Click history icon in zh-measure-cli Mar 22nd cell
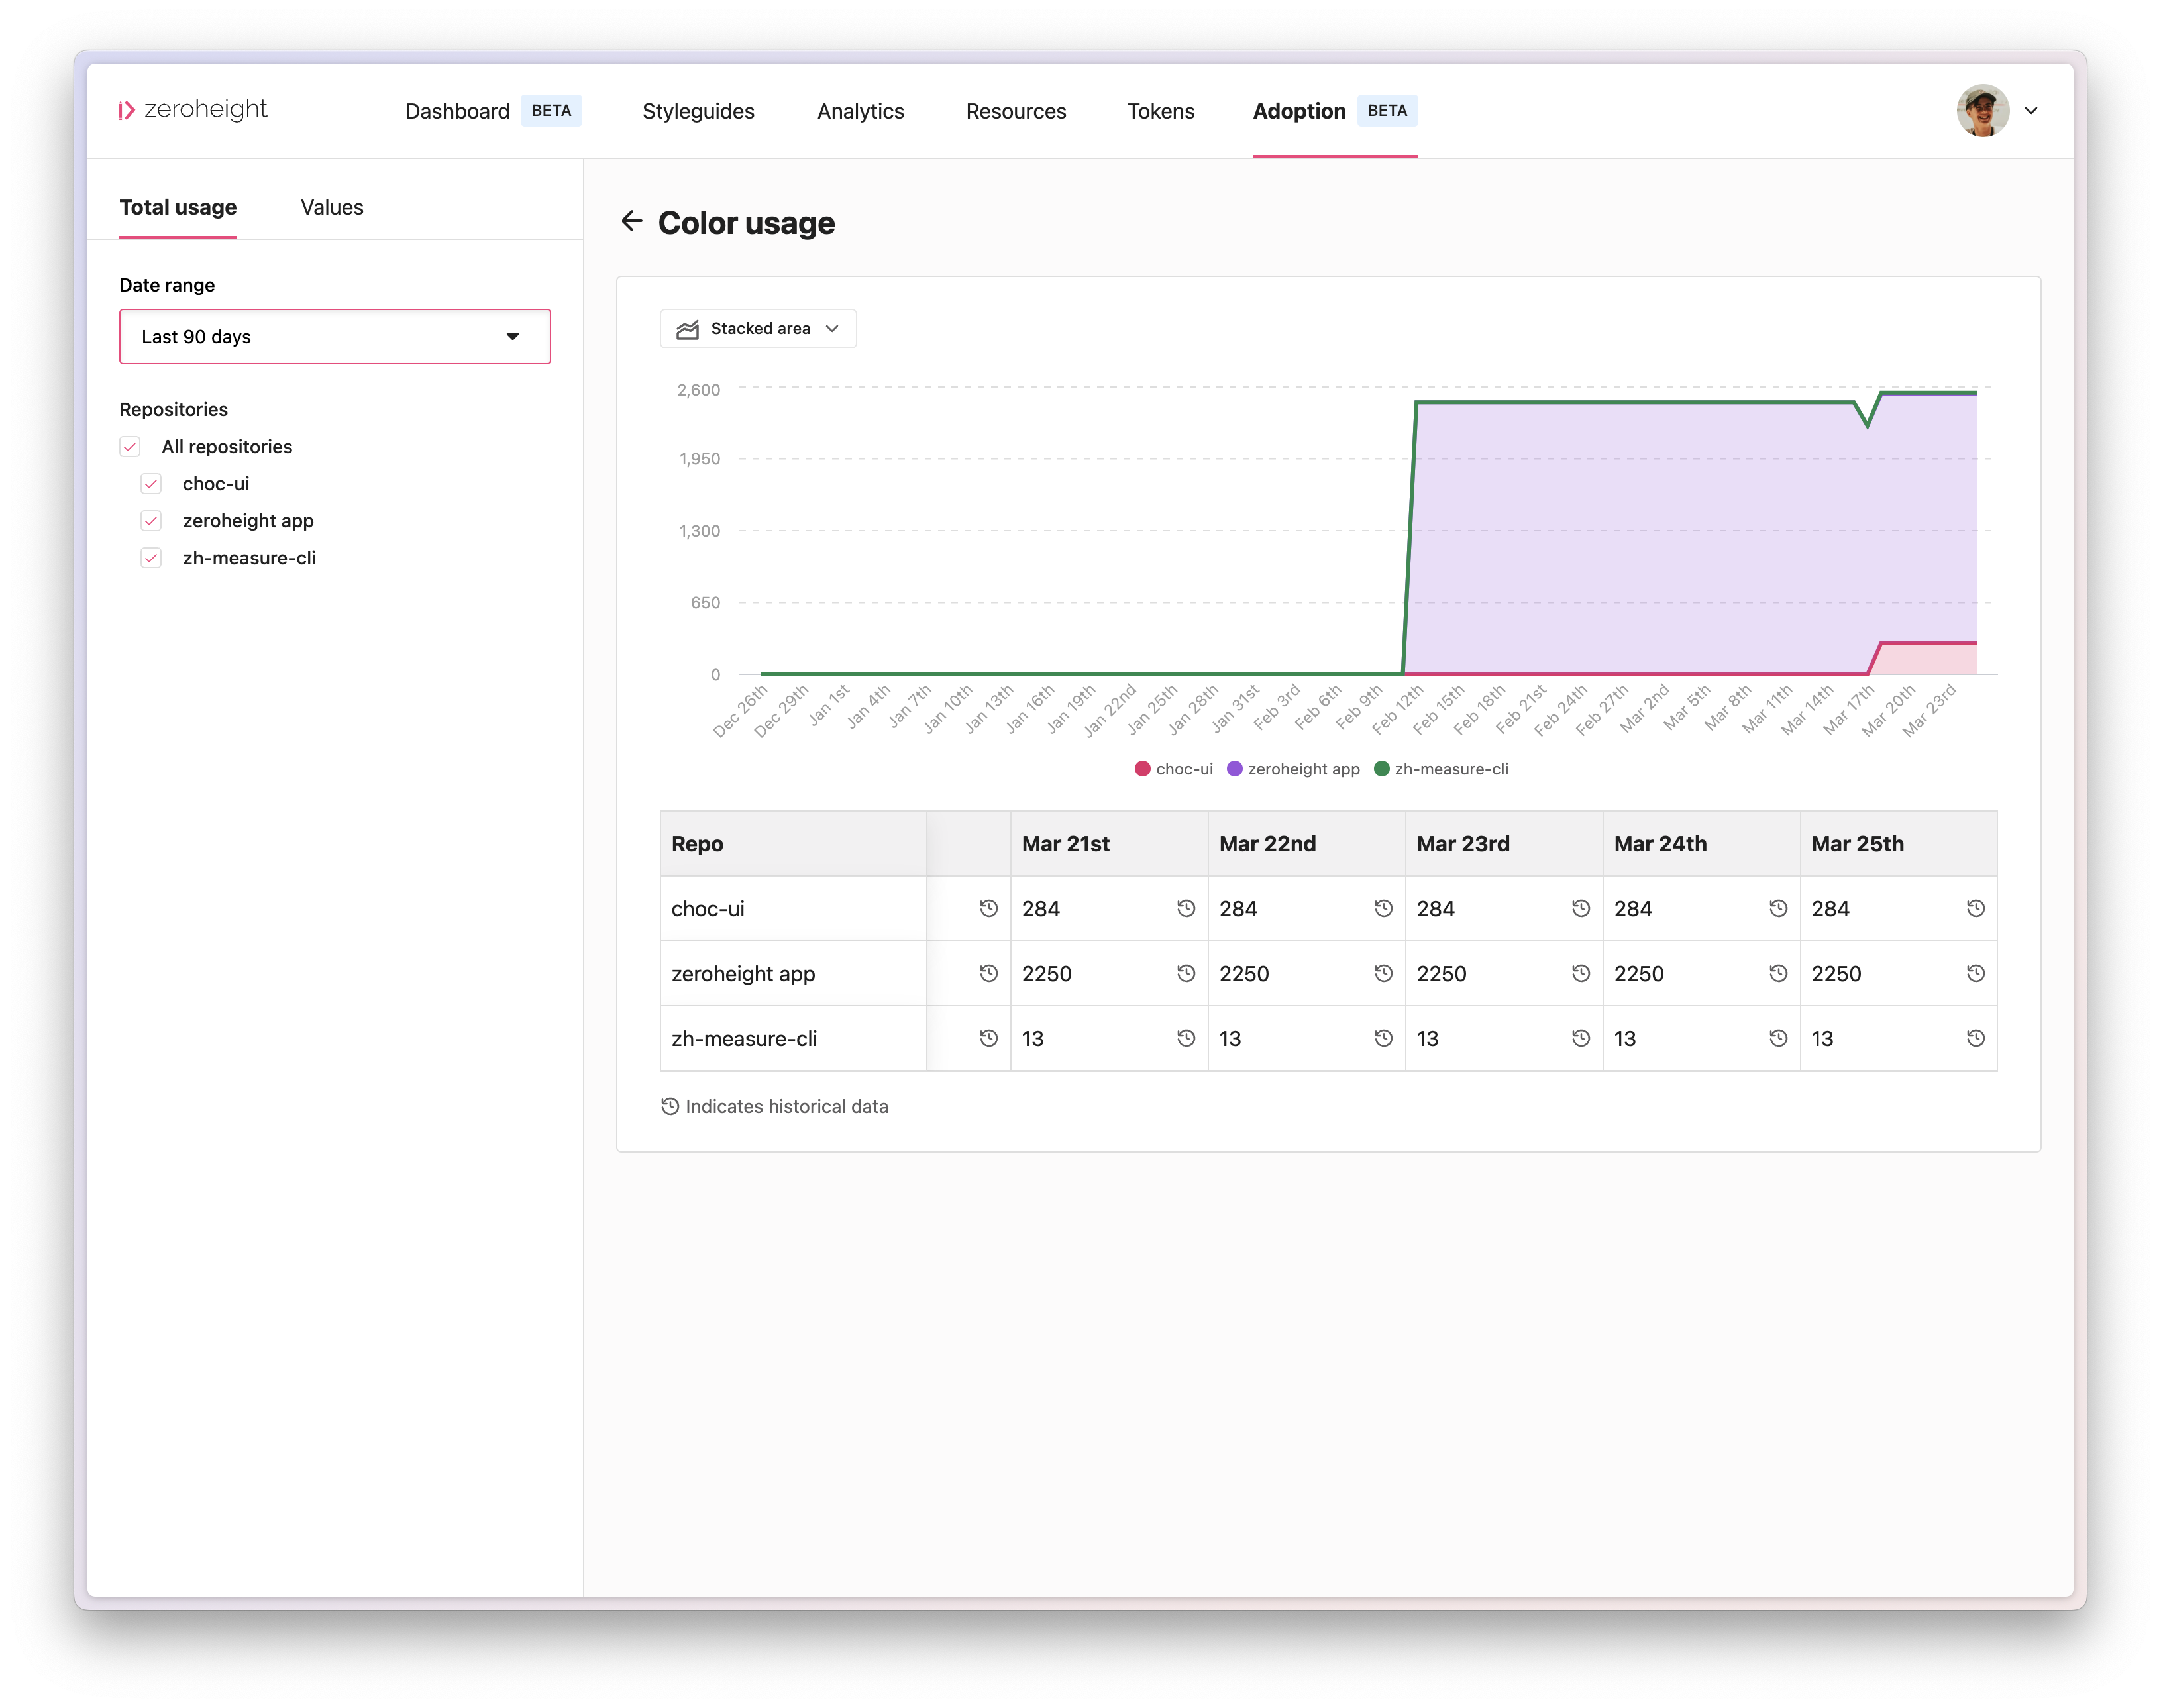 pos(1383,1038)
